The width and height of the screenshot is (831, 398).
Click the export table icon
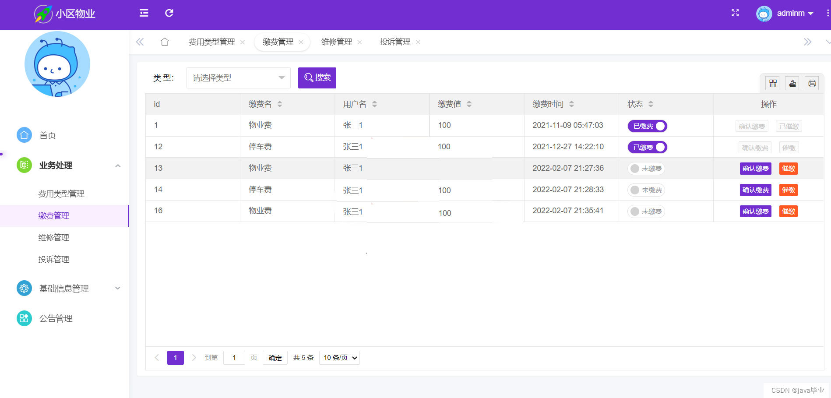[792, 83]
